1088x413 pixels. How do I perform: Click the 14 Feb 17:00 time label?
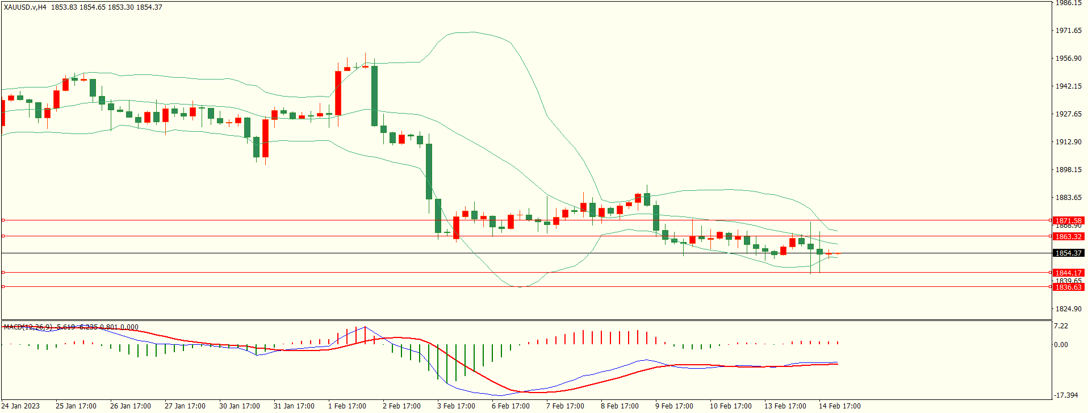click(x=839, y=406)
